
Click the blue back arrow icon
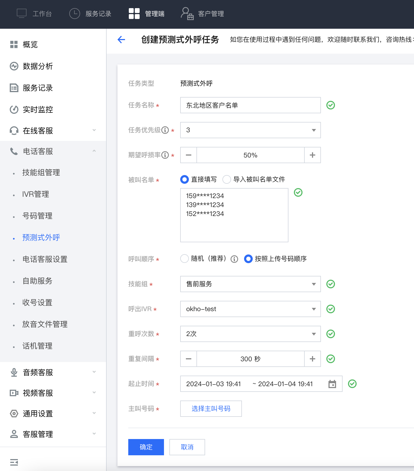click(121, 40)
